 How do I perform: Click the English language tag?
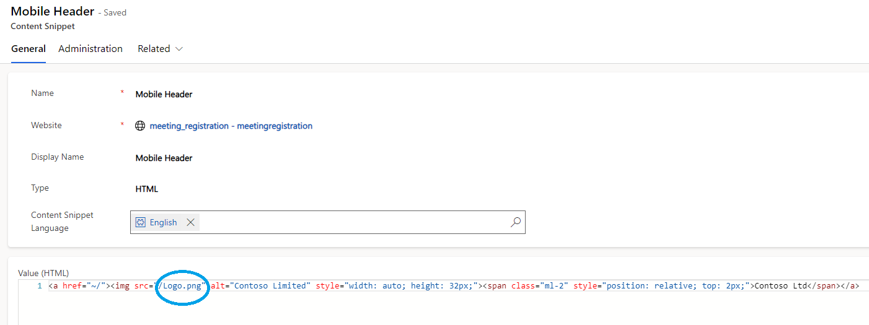click(164, 222)
